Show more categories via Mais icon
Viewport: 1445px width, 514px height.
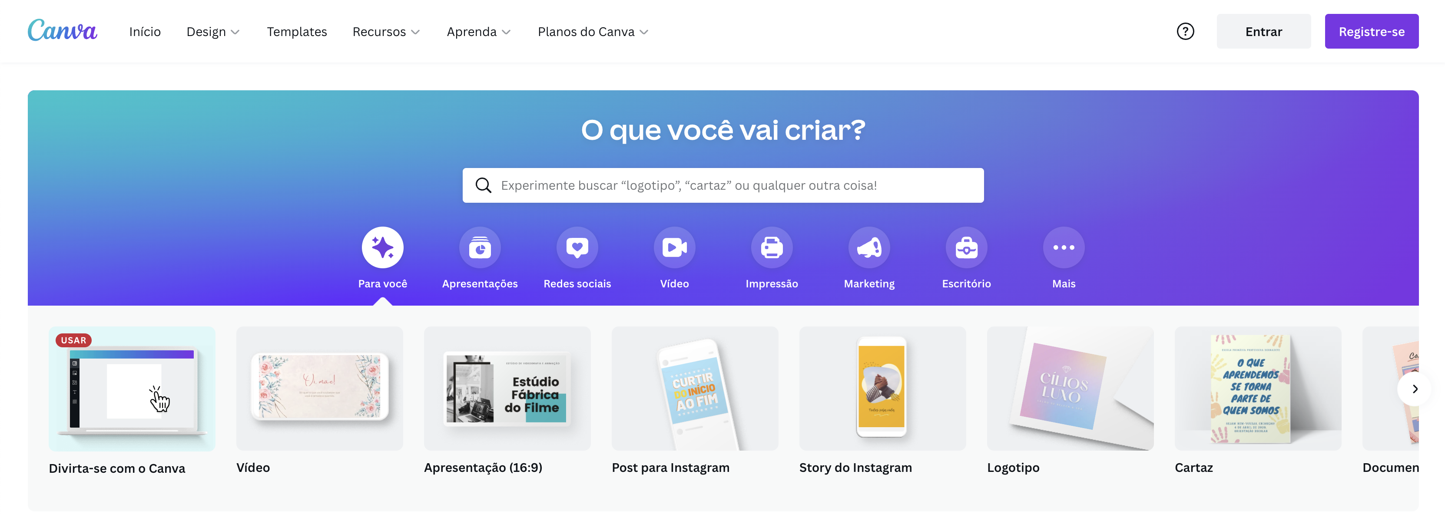(1064, 247)
